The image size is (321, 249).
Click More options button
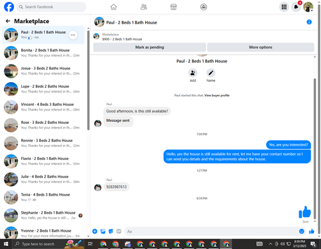261,47
